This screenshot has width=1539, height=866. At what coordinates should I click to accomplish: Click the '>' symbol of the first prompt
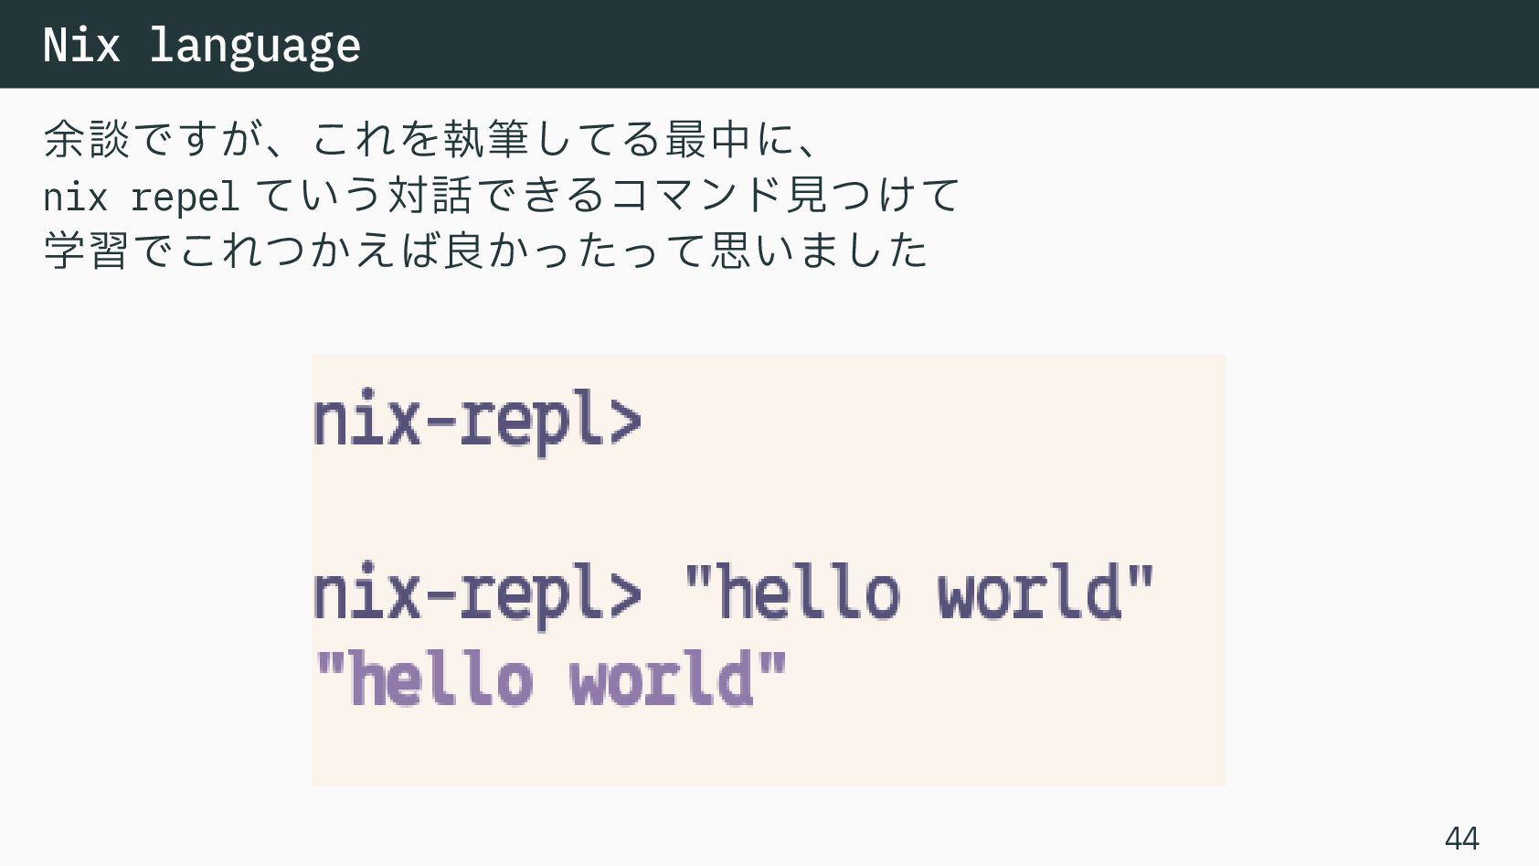coord(624,421)
